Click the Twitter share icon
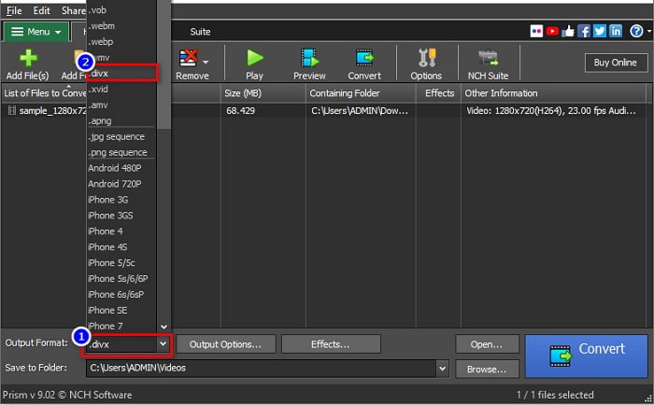 pos(600,31)
